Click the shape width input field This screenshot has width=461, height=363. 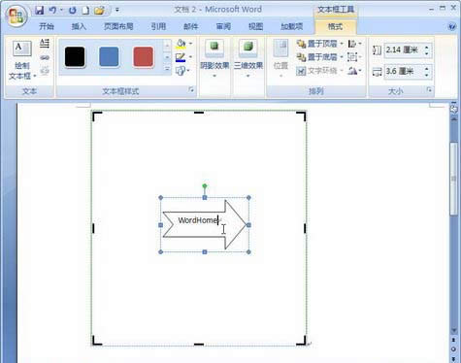404,72
